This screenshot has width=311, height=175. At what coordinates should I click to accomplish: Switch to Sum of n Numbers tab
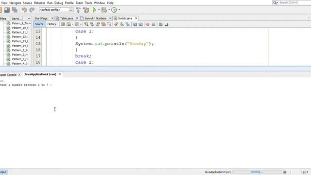[95, 18]
